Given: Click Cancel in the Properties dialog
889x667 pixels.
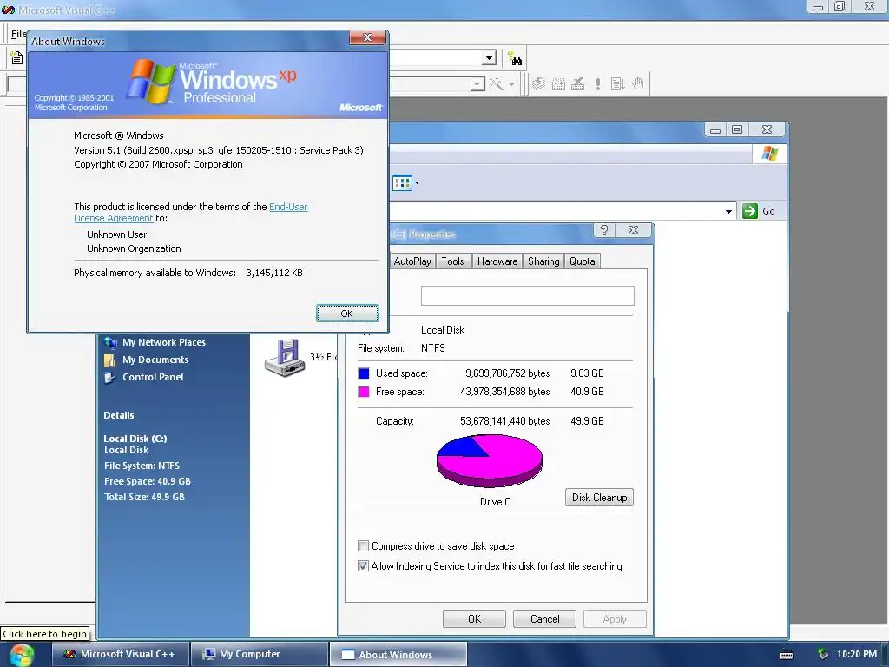Looking at the screenshot, I should pos(545,618).
